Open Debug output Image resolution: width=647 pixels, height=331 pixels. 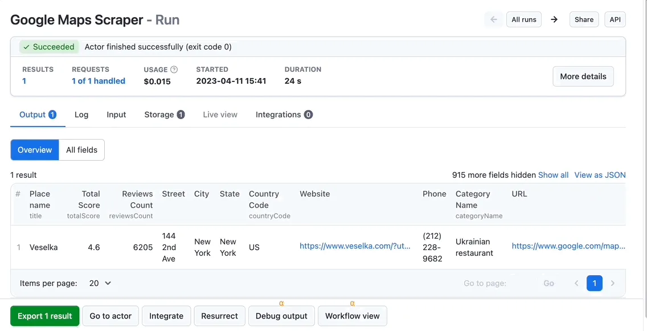point(281,316)
